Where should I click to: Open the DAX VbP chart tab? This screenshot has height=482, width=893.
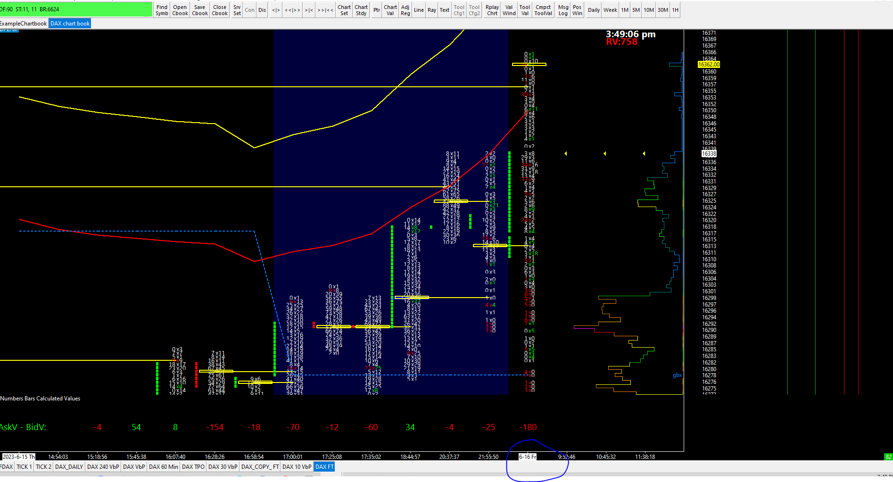(x=134, y=467)
